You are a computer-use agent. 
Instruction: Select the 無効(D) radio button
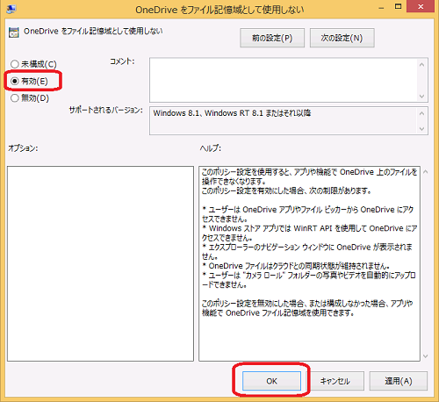(x=15, y=98)
